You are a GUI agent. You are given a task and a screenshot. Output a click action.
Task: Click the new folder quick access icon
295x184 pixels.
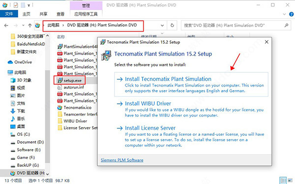23,5
